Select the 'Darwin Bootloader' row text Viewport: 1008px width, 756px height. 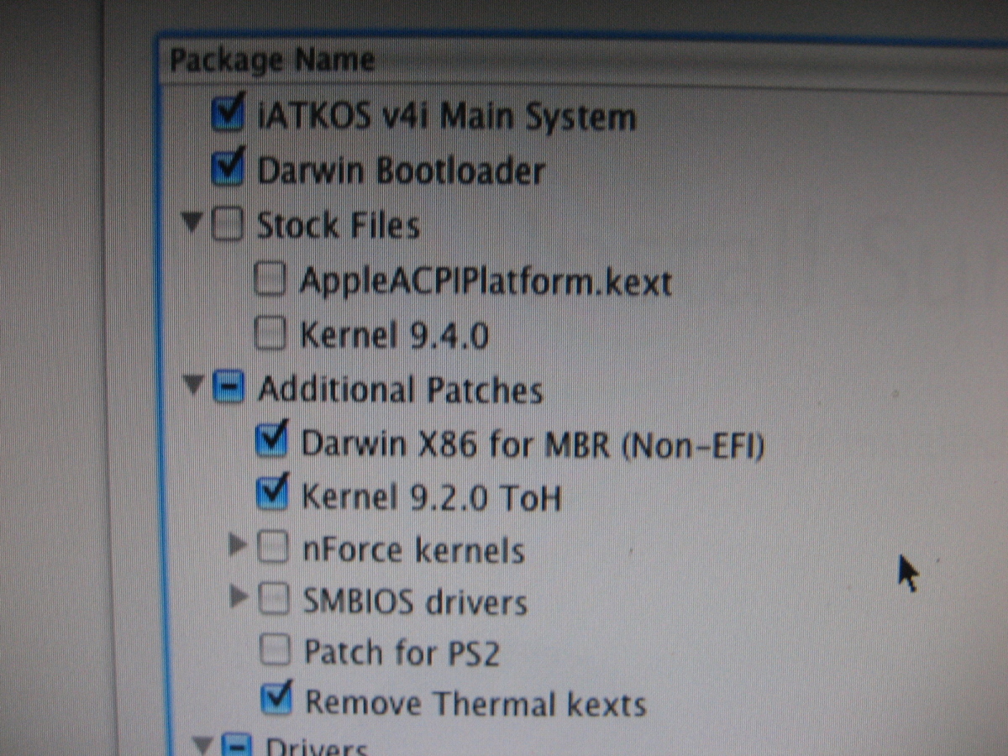click(x=401, y=171)
